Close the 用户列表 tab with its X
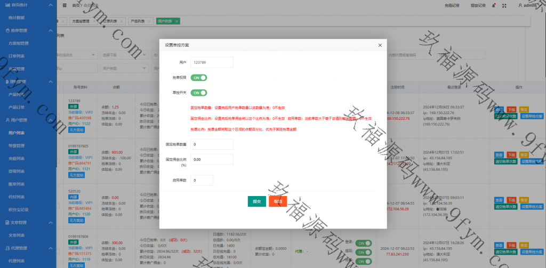 click(x=176, y=21)
